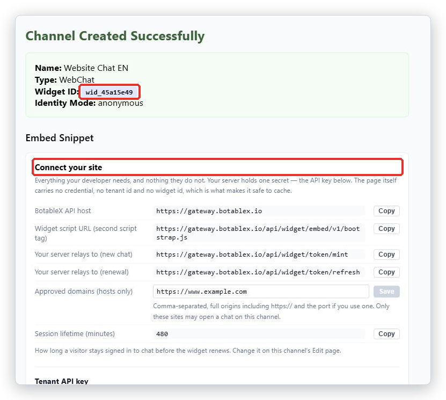Viewport: 446px width, 400px height.
Task: Click the Everything your developer needs description
Action: coord(216,185)
